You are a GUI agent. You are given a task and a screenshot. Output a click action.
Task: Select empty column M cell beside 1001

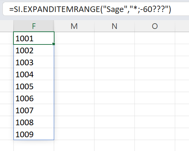pyautogui.click(x=74, y=38)
